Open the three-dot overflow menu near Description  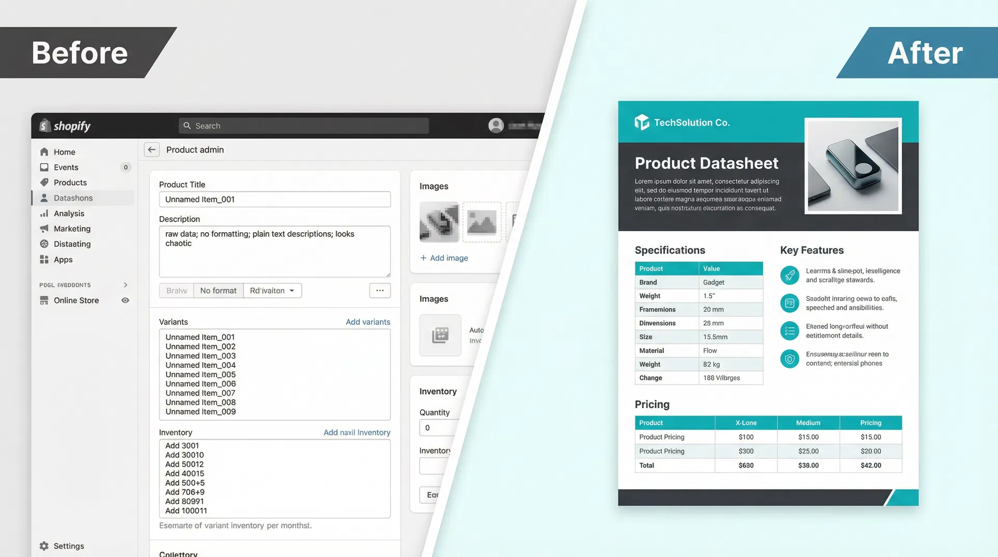(x=380, y=290)
